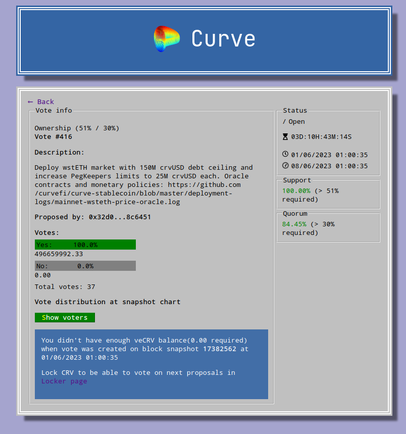Screen dimensions: 406x434
Task: Click Total votes: 37 text
Action: click(65, 287)
